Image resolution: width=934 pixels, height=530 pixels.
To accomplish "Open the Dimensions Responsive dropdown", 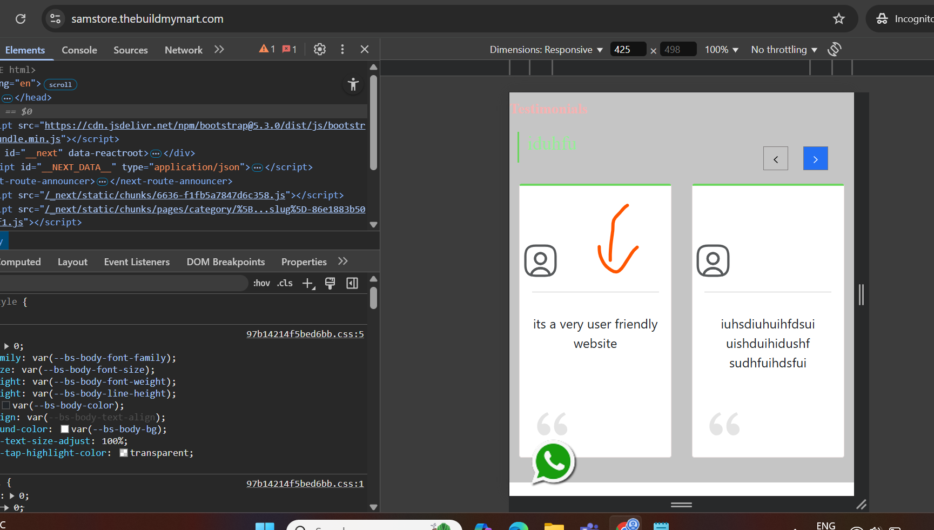I will [546, 50].
